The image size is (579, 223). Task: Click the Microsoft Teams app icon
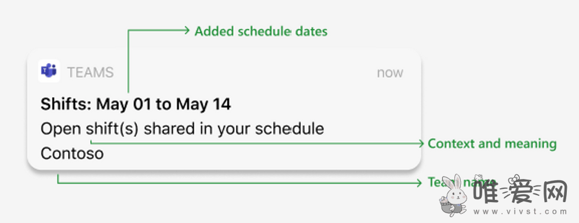49,71
